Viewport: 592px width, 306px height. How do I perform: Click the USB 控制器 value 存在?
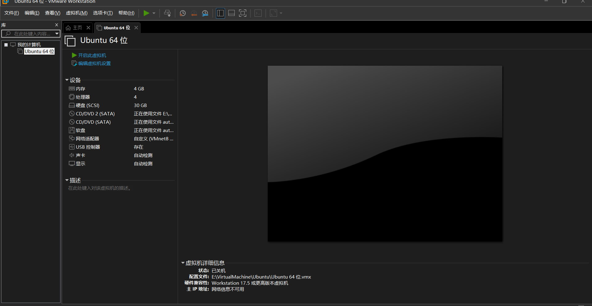coord(139,147)
